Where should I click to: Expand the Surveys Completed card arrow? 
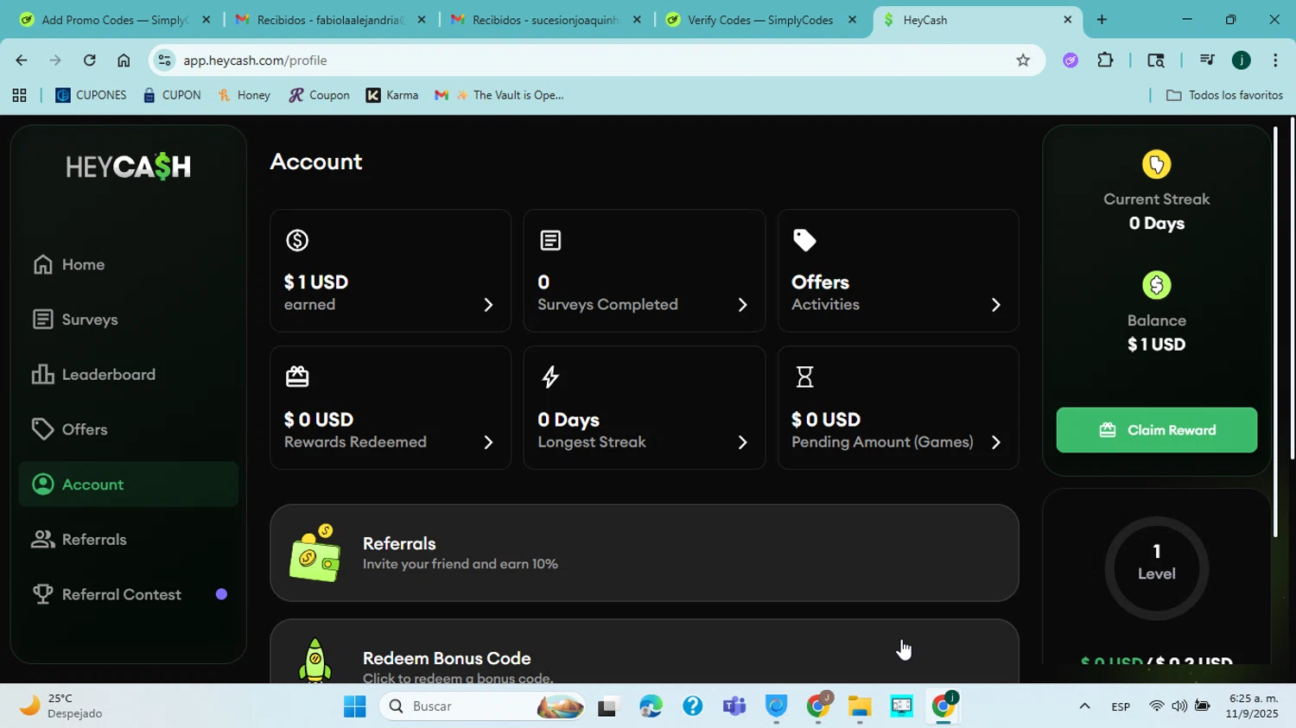[742, 305]
